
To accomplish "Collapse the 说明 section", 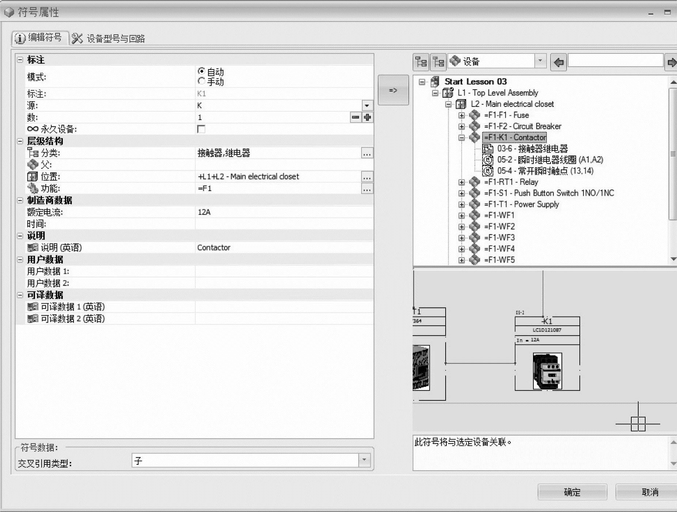I will click(x=20, y=236).
